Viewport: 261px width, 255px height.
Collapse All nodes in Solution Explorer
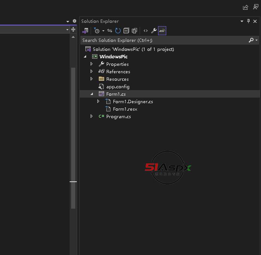[x=126, y=31]
